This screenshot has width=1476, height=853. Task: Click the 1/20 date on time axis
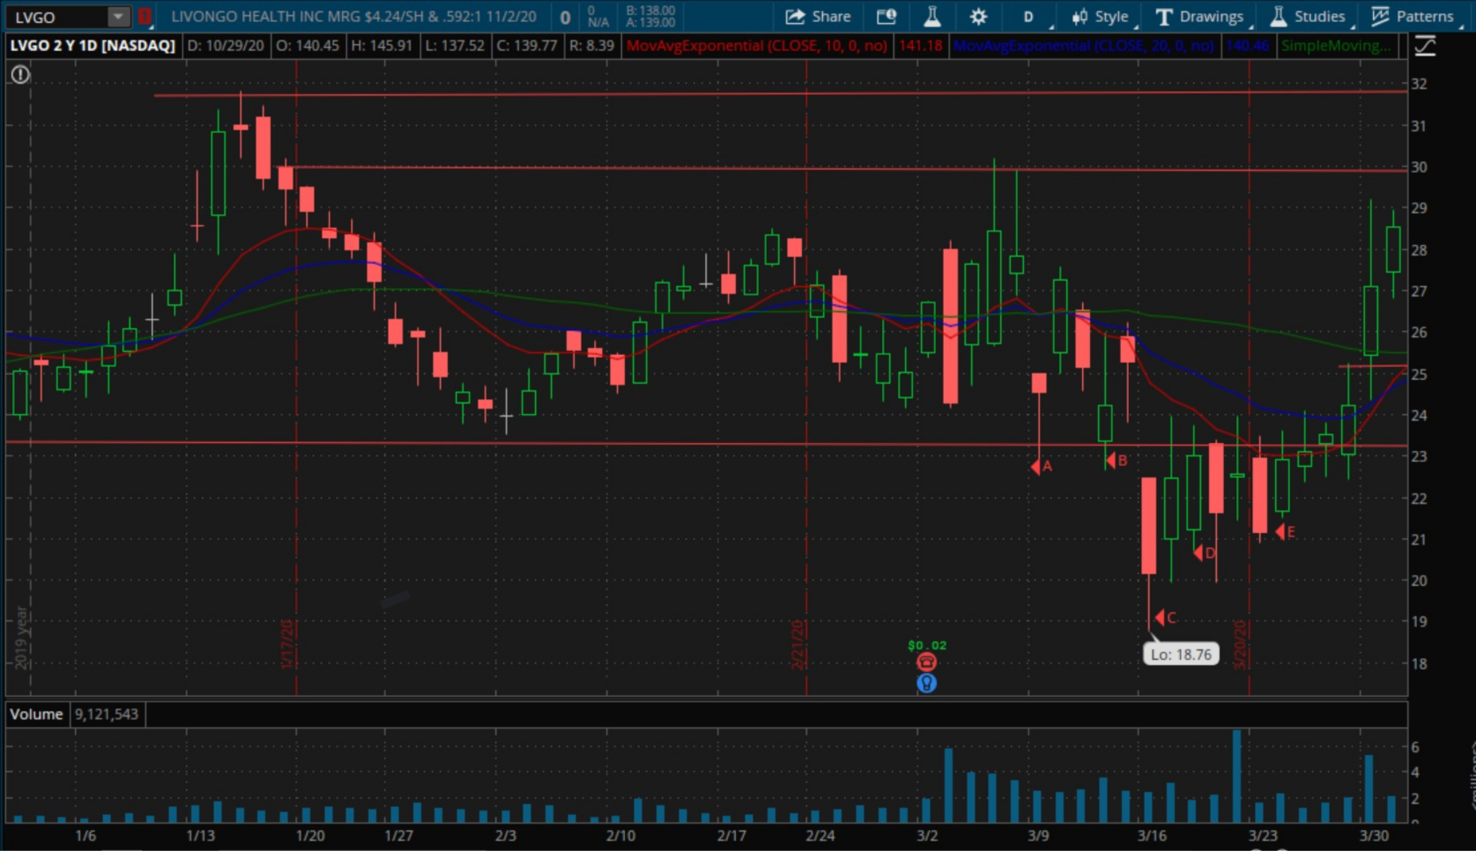click(310, 836)
